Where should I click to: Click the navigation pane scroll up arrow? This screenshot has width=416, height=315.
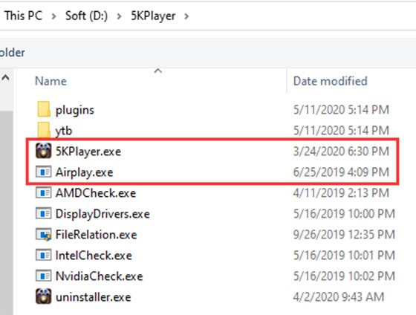tap(6, 78)
